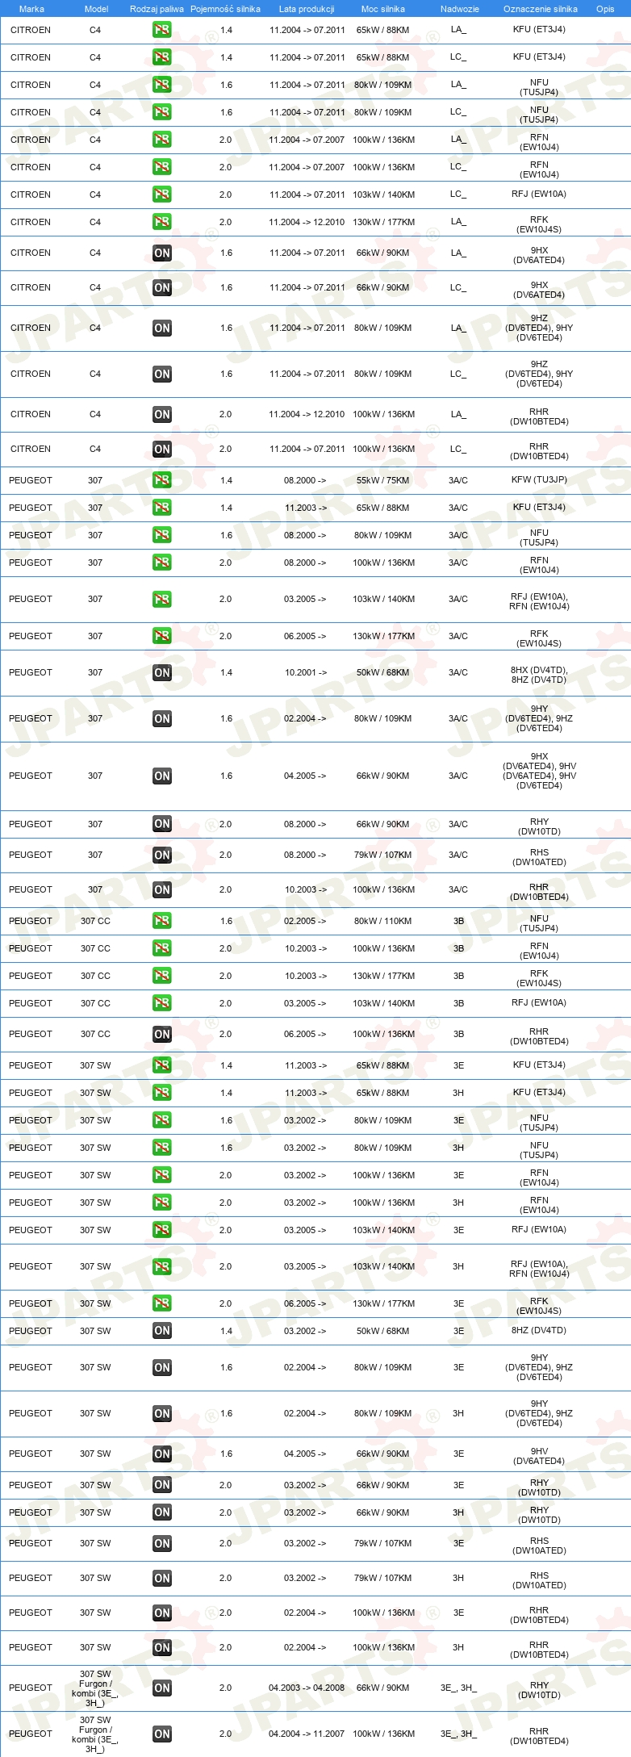Click PB fuel icon in Citroen C4 1.4 LA_ row
The height and width of the screenshot is (1757, 631).
161,30
